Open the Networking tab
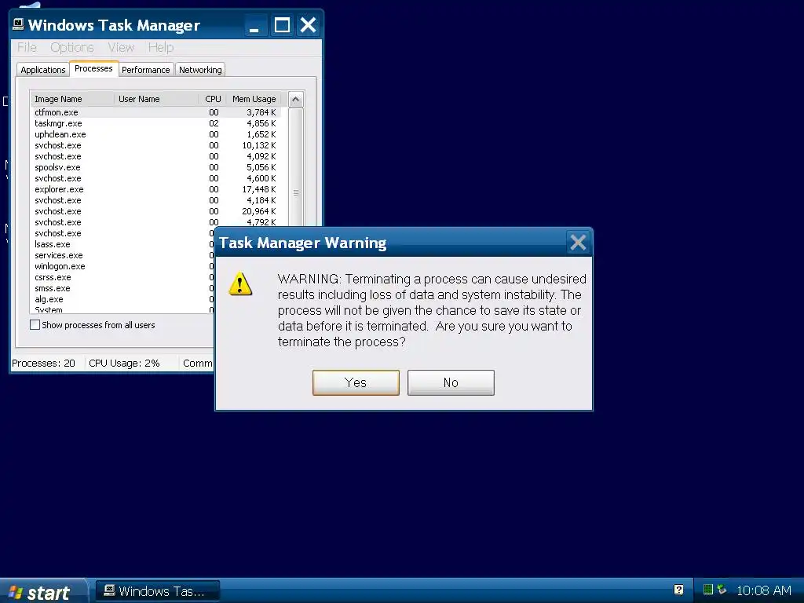Viewport: 804px width, 603px height. 200,70
